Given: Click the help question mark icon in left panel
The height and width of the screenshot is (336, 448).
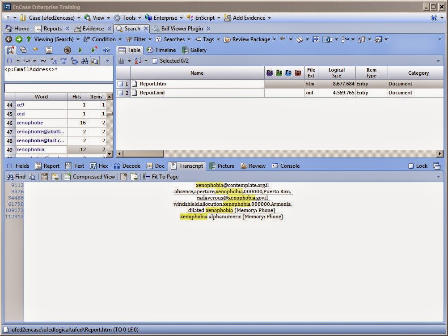Looking at the screenshot, I should pyautogui.click(x=106, y=50).
